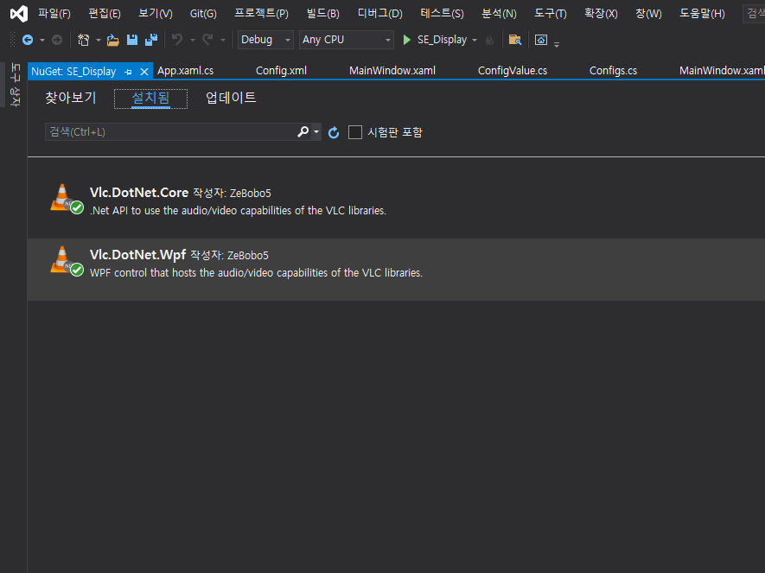
Task: Start debugging SE_Display with green play icon
Action: [405, 40]
